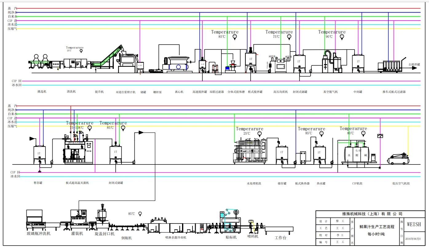Viewport: 429px width, 249px height.
Task: Click the 推车式板式过滤器 plate filter cart
Action: (390, 66)
